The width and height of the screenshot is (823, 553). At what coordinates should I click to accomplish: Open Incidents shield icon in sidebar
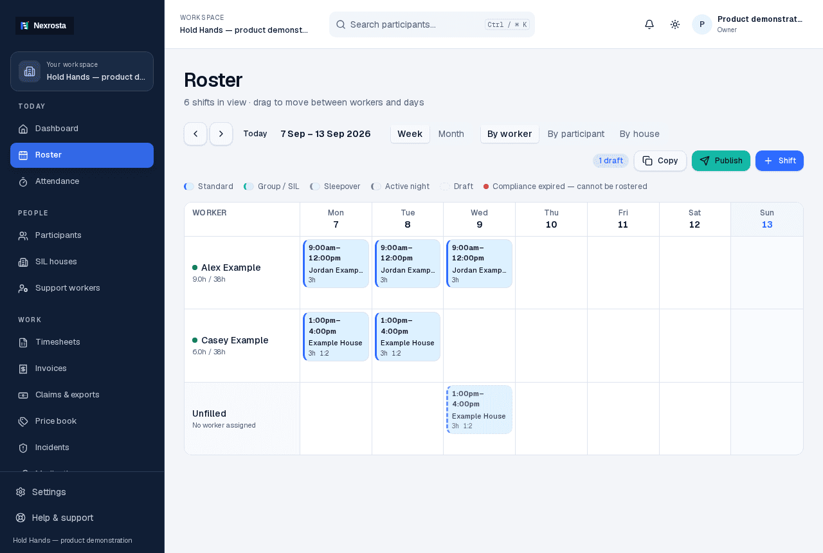23,448
